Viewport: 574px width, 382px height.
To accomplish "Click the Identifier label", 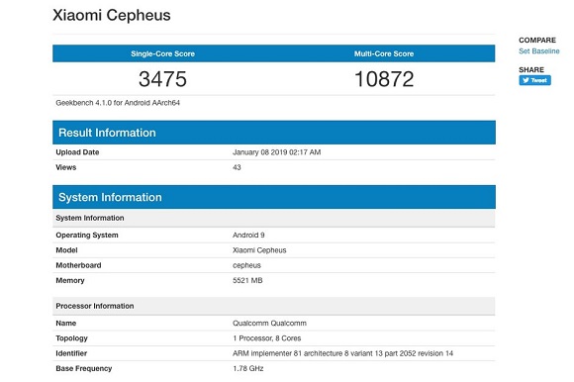I will tap(71, 353).
